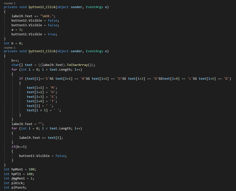Select the 'int b = 0;' declaration
The width and height of the screenshot is (236, 191).
point(13,43)
